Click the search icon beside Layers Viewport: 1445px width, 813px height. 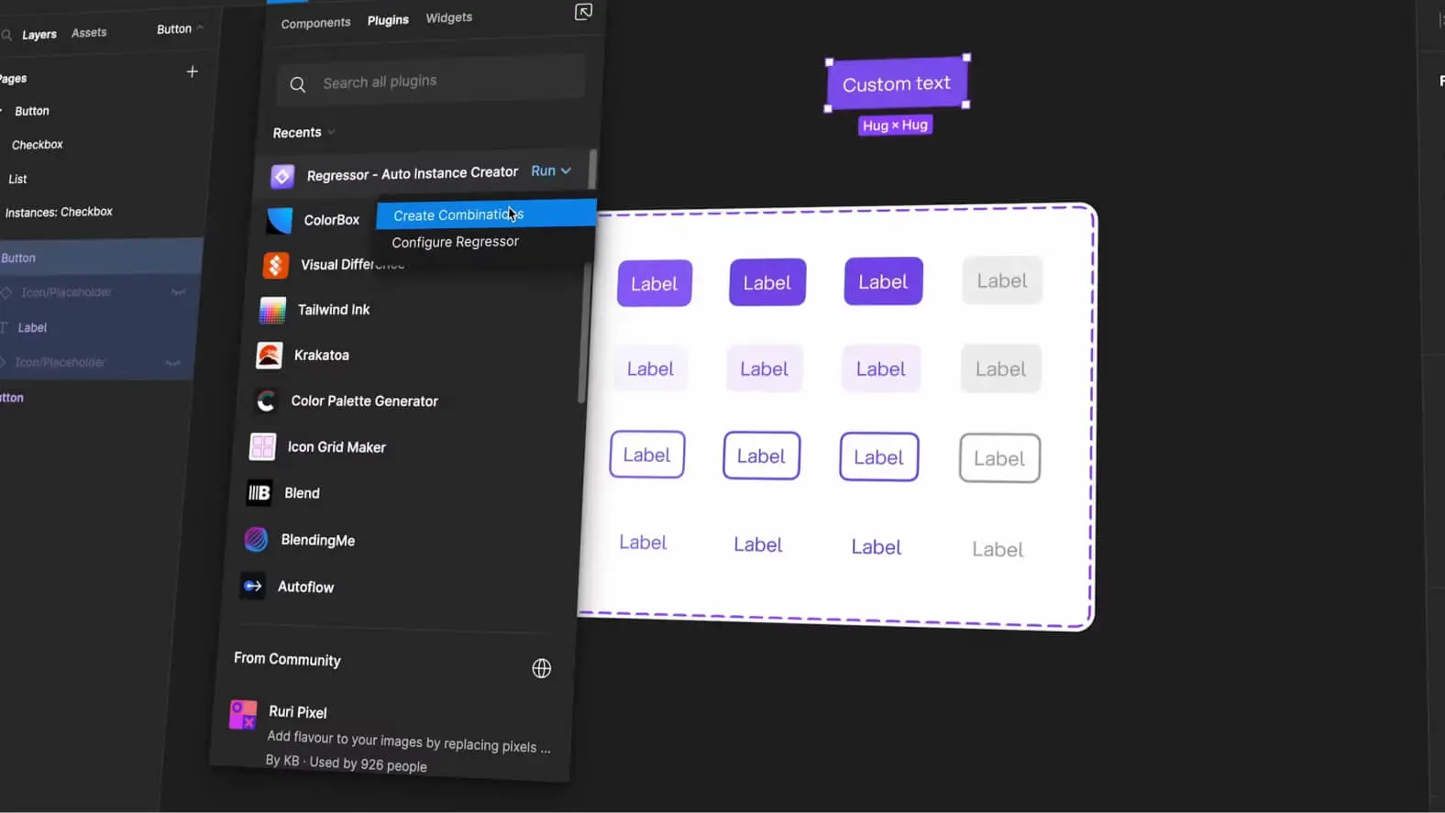(x=6, y=36)
